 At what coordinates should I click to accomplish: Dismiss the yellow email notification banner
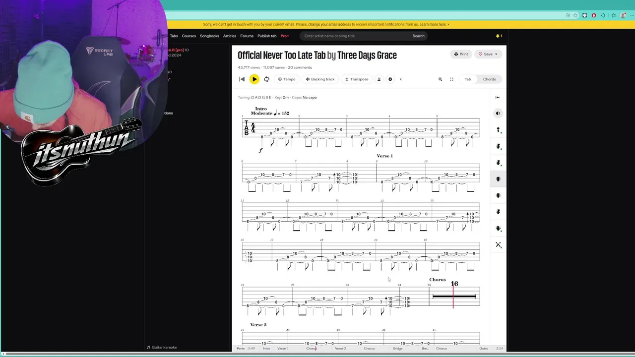(x=448, y=24)
